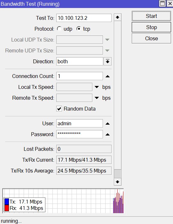173x224 pixels.
Task: Maximize the Bandwidth Test window
Action: tap(162, 4)
